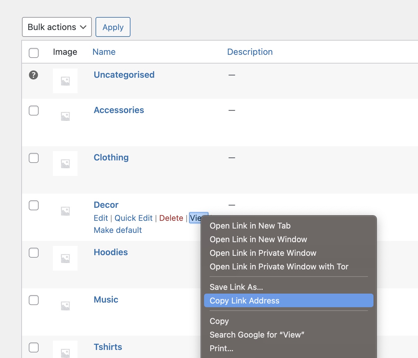Image resolution: width=418 pixels, height=358 pixels.
Task: Choose Save Link As… menu entry
Action: 236,287
